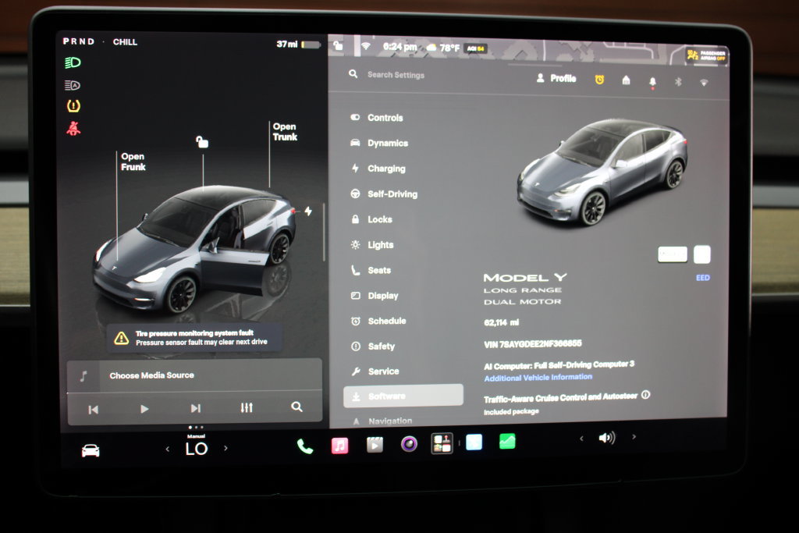Open the Theater video app icon
This screenshot has width=799, height=533.
[x=375, y=444]
